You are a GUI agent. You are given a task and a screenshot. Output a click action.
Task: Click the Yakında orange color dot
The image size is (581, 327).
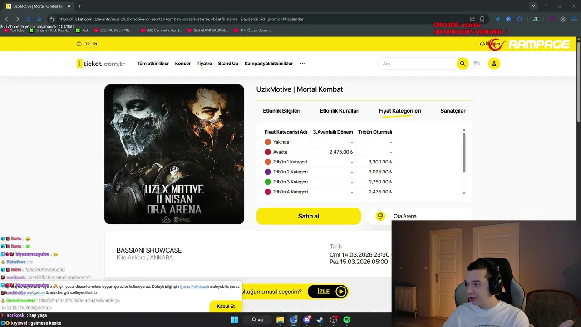(268, 142)
